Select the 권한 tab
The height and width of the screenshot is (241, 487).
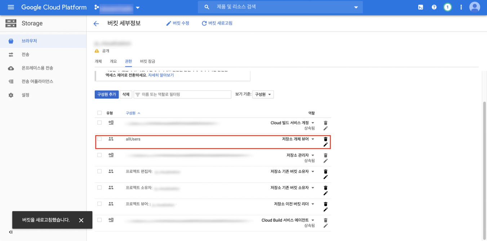click(x=128, y=62)
